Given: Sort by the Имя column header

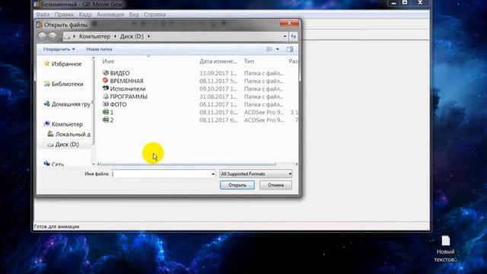Looking at the screenshot, I should 108,61.
